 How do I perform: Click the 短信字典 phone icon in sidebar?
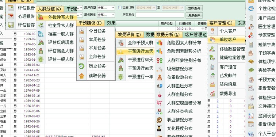coord(251,45)
